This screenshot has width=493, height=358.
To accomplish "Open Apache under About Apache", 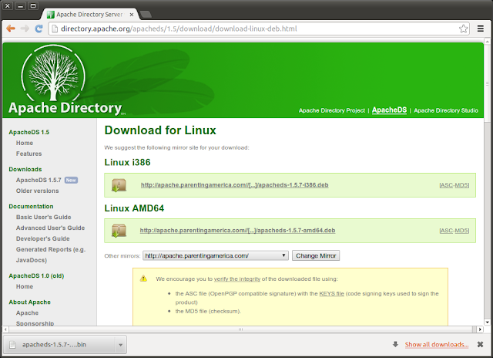I will pyautogui.click(x=28, y=313).
